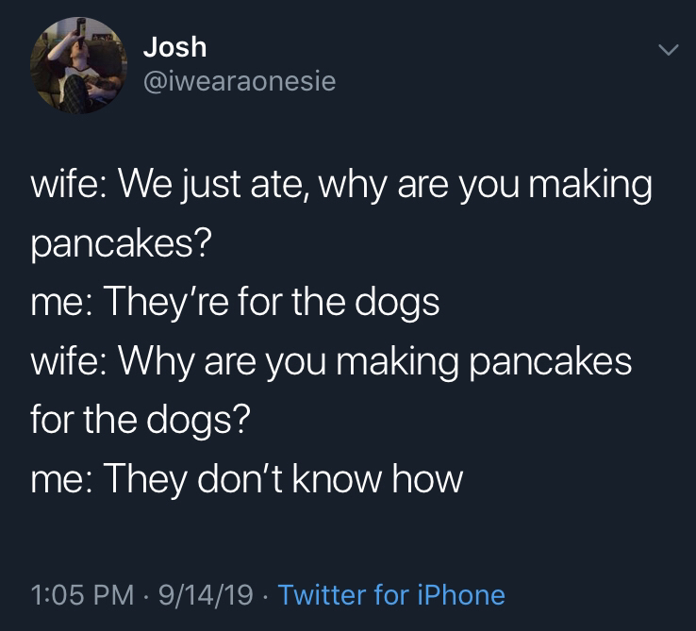Click the word "pancakes?" on the second line
This screenshot has width=696, height=631.
pyautogui.click(x=121, y=244)
